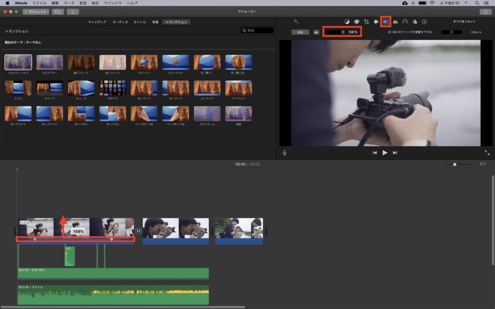Viewport: 495px width, 309px height.
Task: Click the 自動 auto volume button
Action: [x=300, y=32]
